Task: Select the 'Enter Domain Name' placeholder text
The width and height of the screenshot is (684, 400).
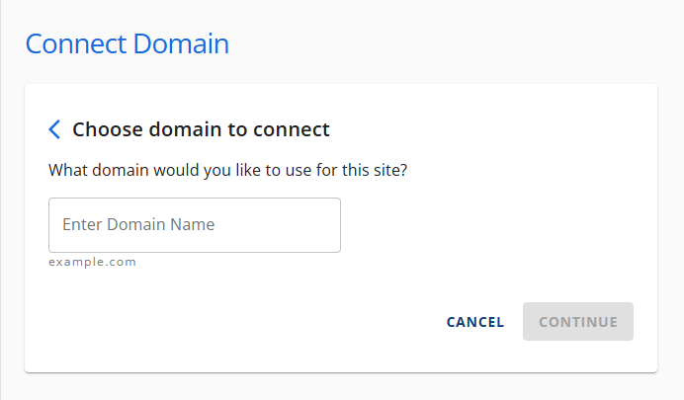Action: (138, 225)
